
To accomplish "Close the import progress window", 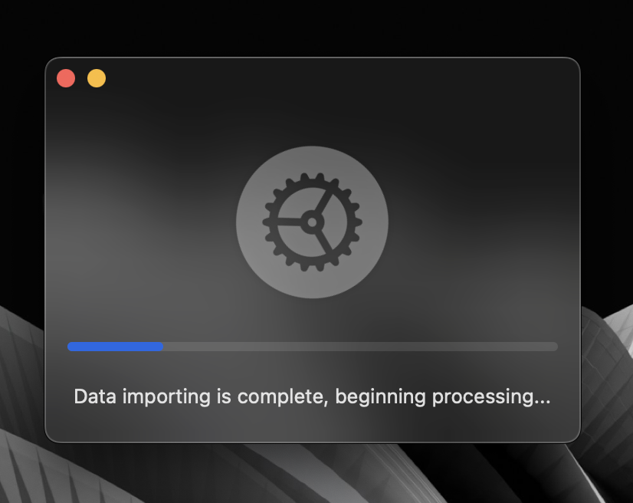I will [x=66, y=78].
